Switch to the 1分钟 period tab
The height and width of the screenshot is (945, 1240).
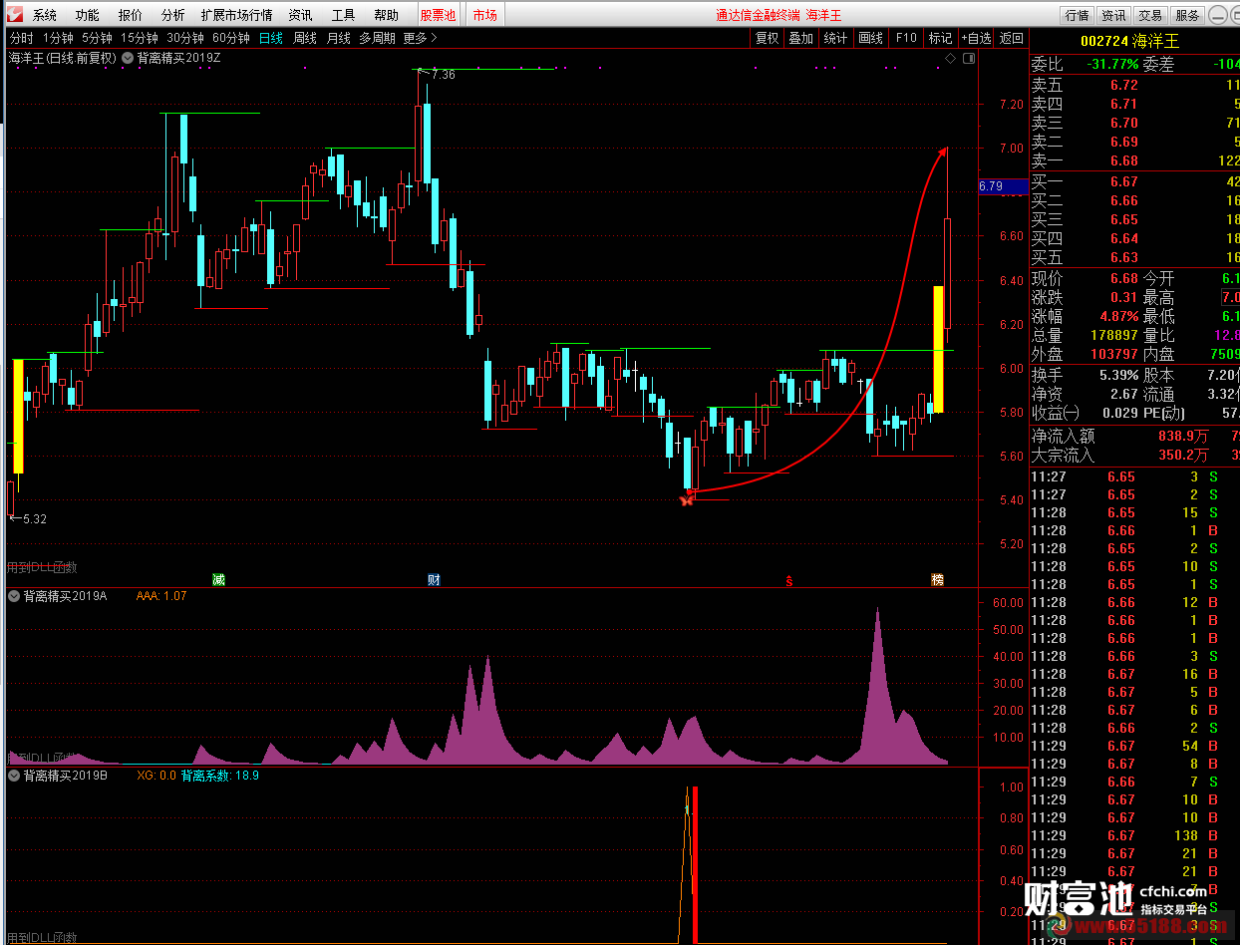pos(58,38)
